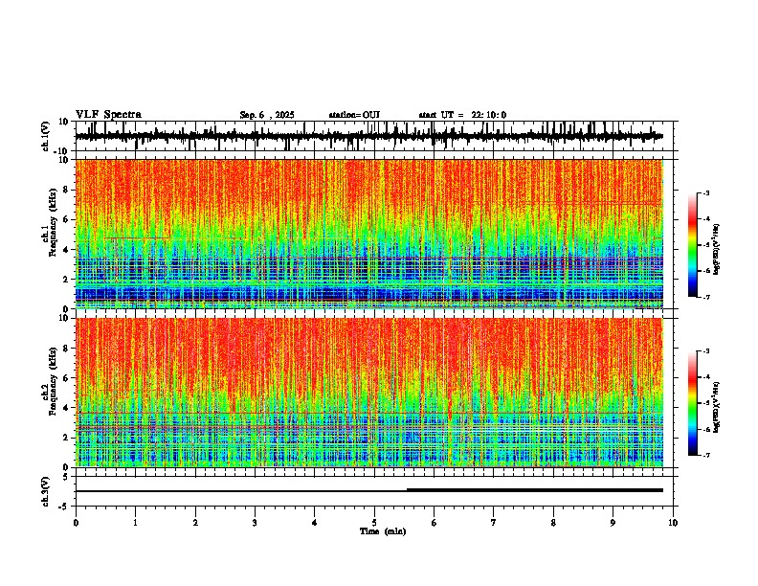Click time axis tick label "8"

coord(553,523)
